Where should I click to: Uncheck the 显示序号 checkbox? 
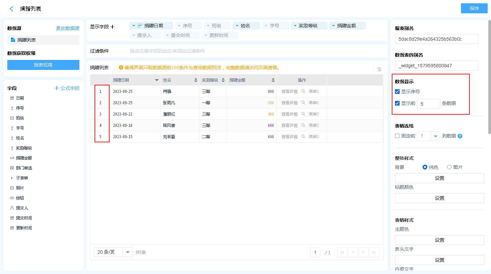[x=397, y=92]
